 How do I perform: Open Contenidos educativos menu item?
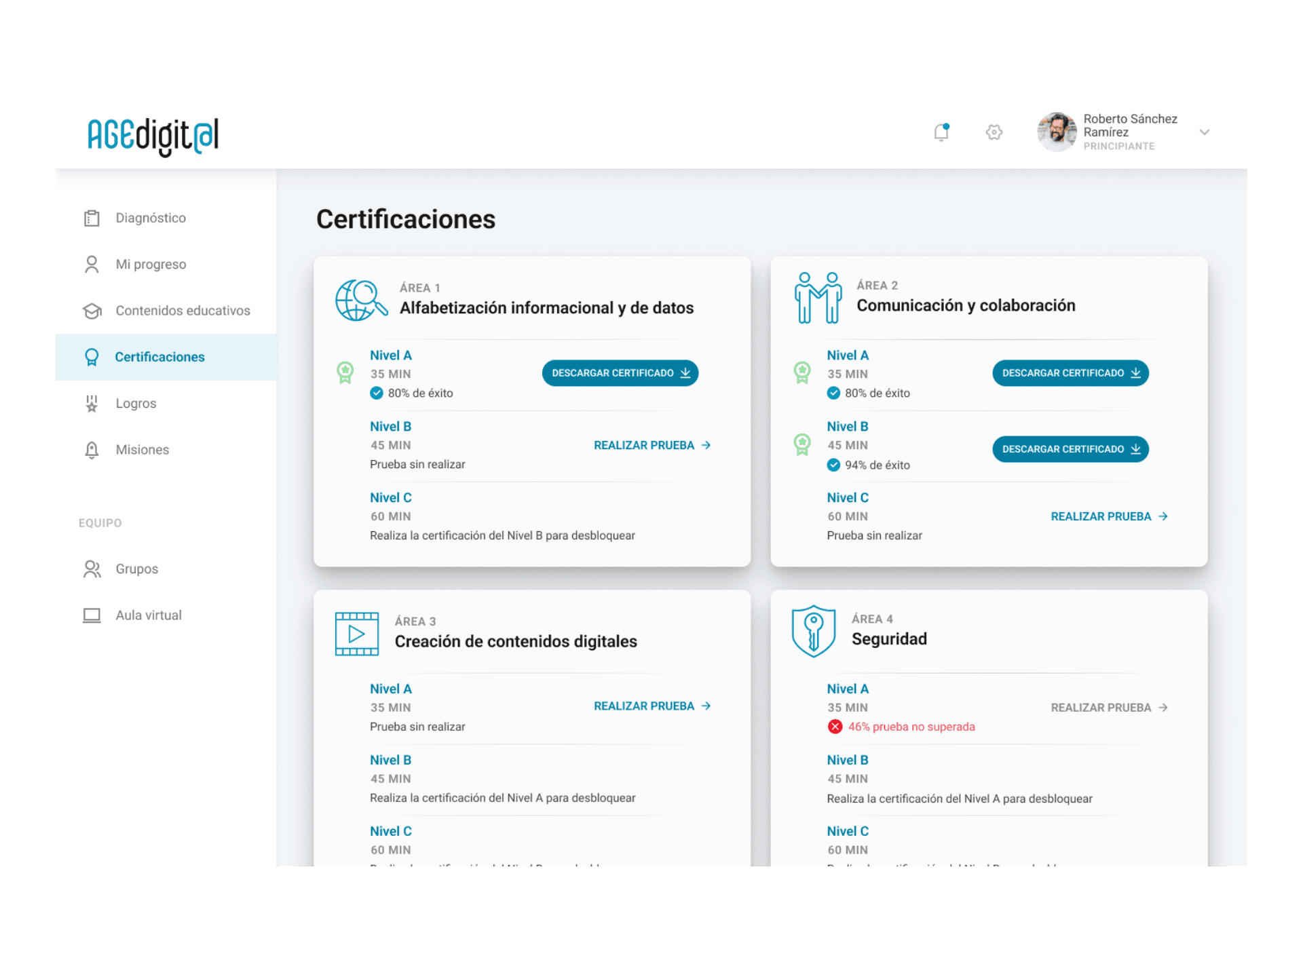click(x=182, y=311)
